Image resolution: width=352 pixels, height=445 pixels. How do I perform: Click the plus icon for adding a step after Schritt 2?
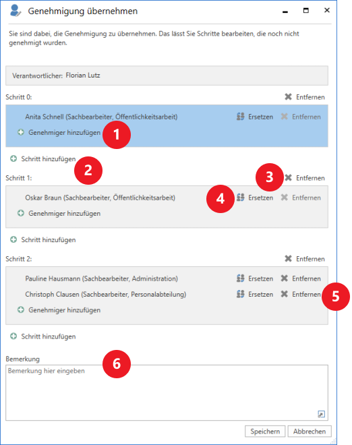13,336
